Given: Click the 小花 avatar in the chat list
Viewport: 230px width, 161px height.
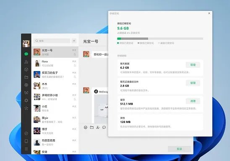Looking at the screenshot, I should 37,108.
